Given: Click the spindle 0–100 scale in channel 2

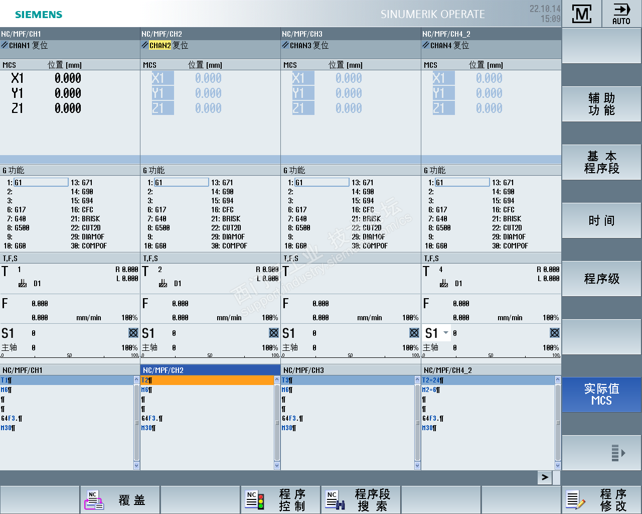Looking at the screenshot, I should (210, 355).
